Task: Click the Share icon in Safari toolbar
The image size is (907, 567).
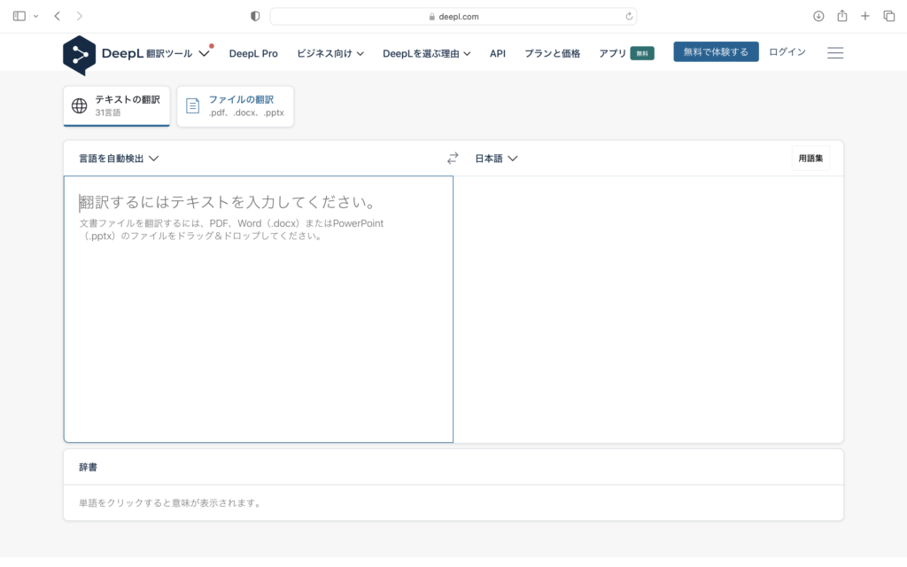Action: point(841,15)
